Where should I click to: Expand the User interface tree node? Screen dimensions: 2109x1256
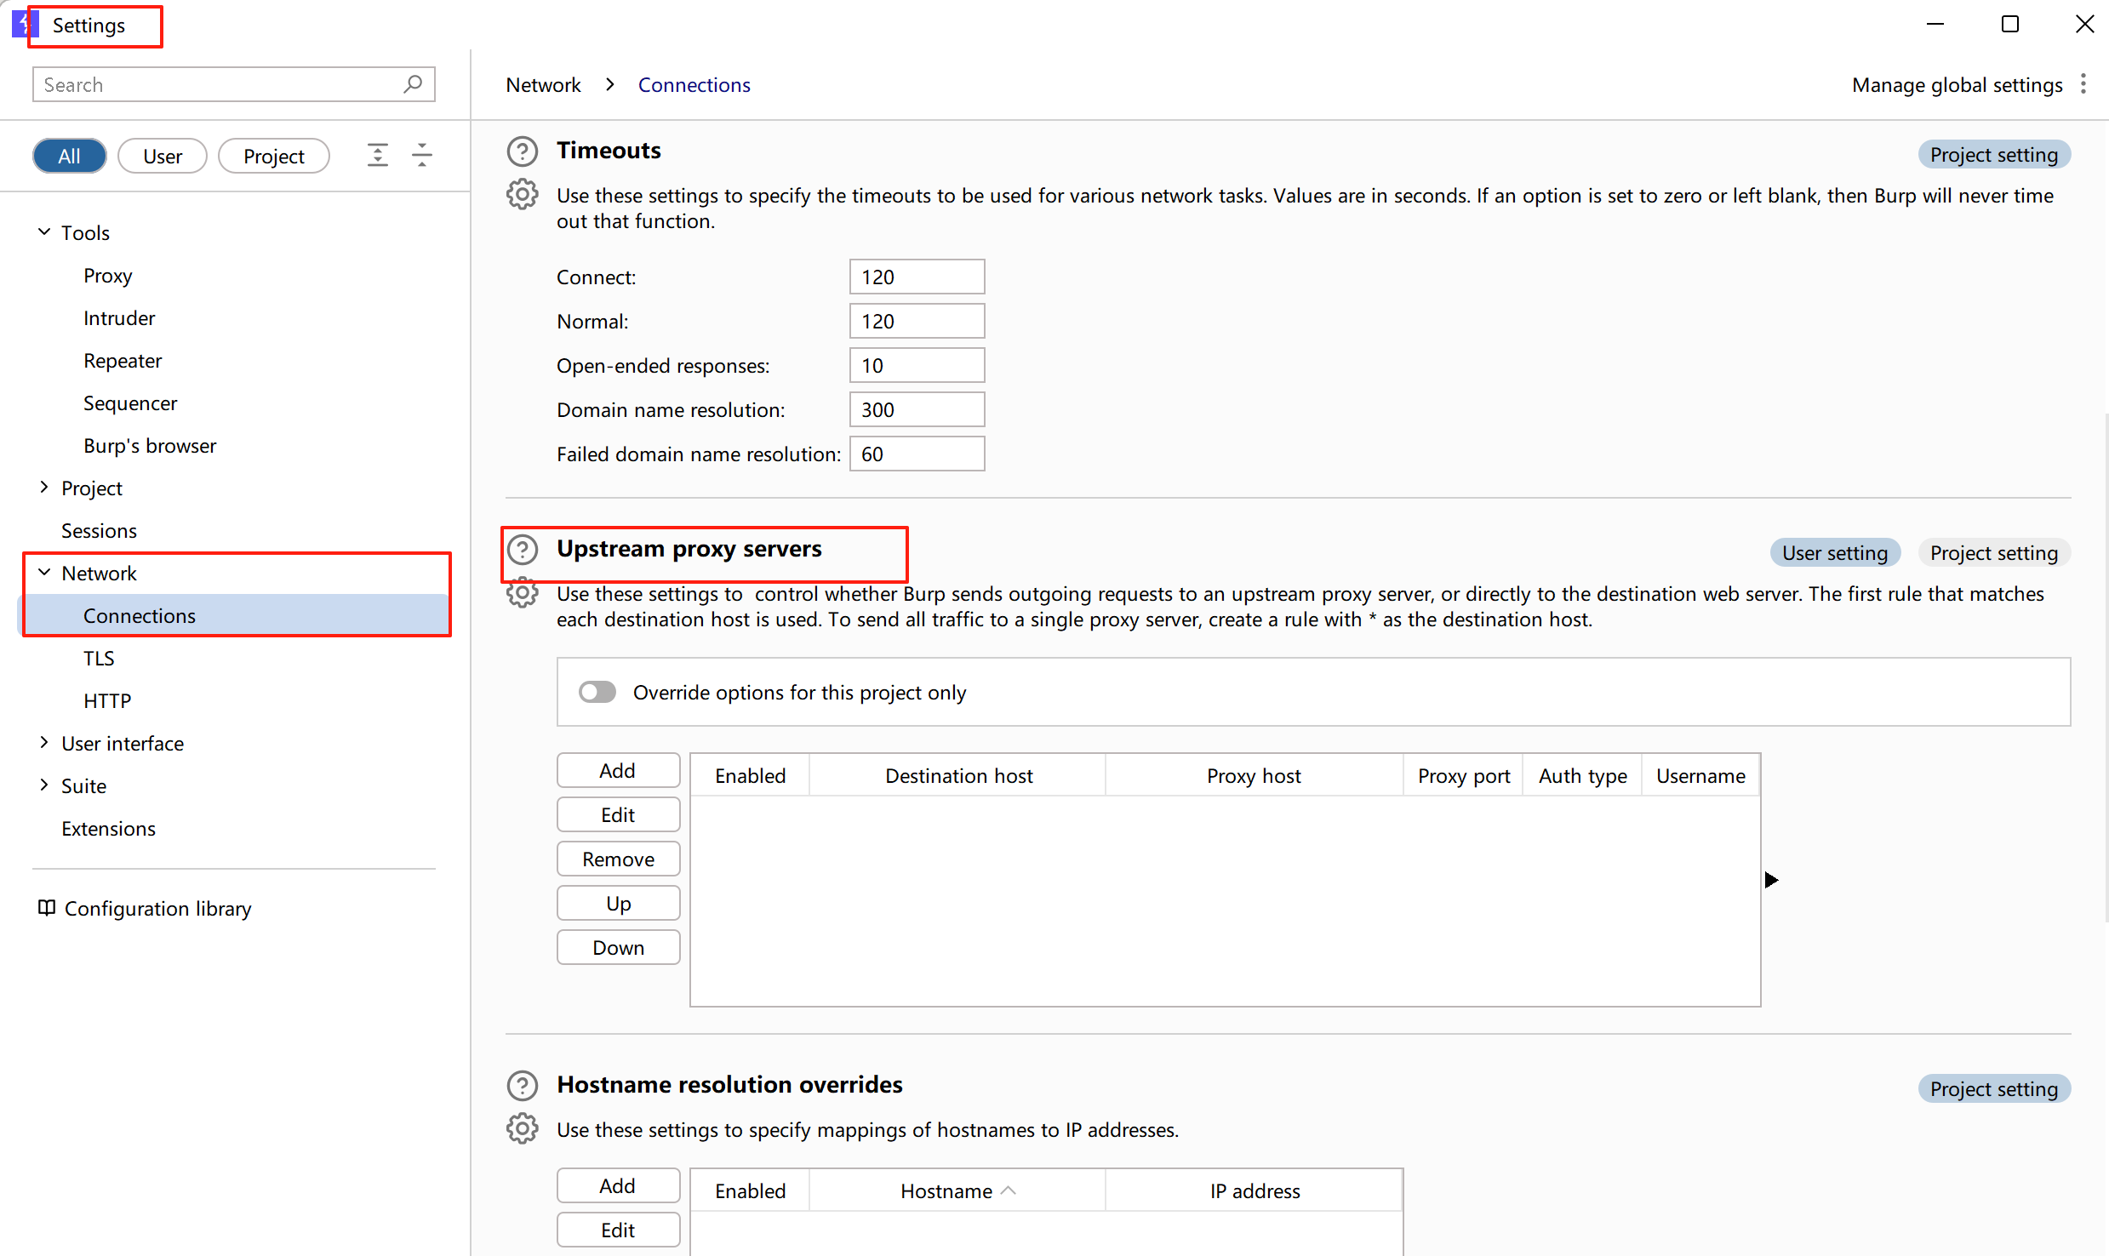pos(44,743)
